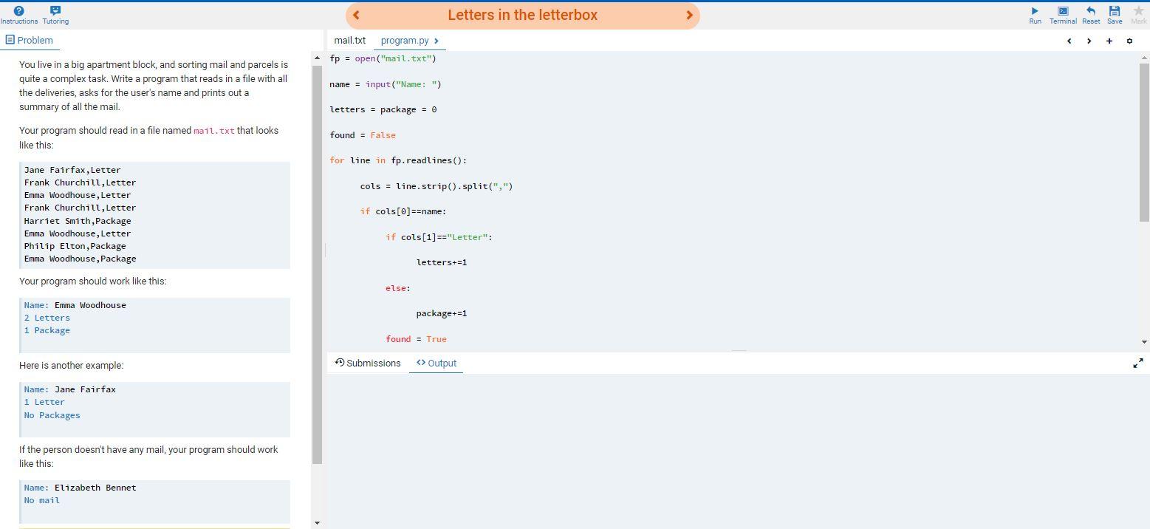Switch to the mail.txt tab
This screenshot has width=1150, height=529.
point(349,40)
